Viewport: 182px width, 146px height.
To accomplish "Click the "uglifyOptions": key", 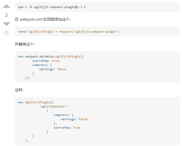I will pos(53,106).
